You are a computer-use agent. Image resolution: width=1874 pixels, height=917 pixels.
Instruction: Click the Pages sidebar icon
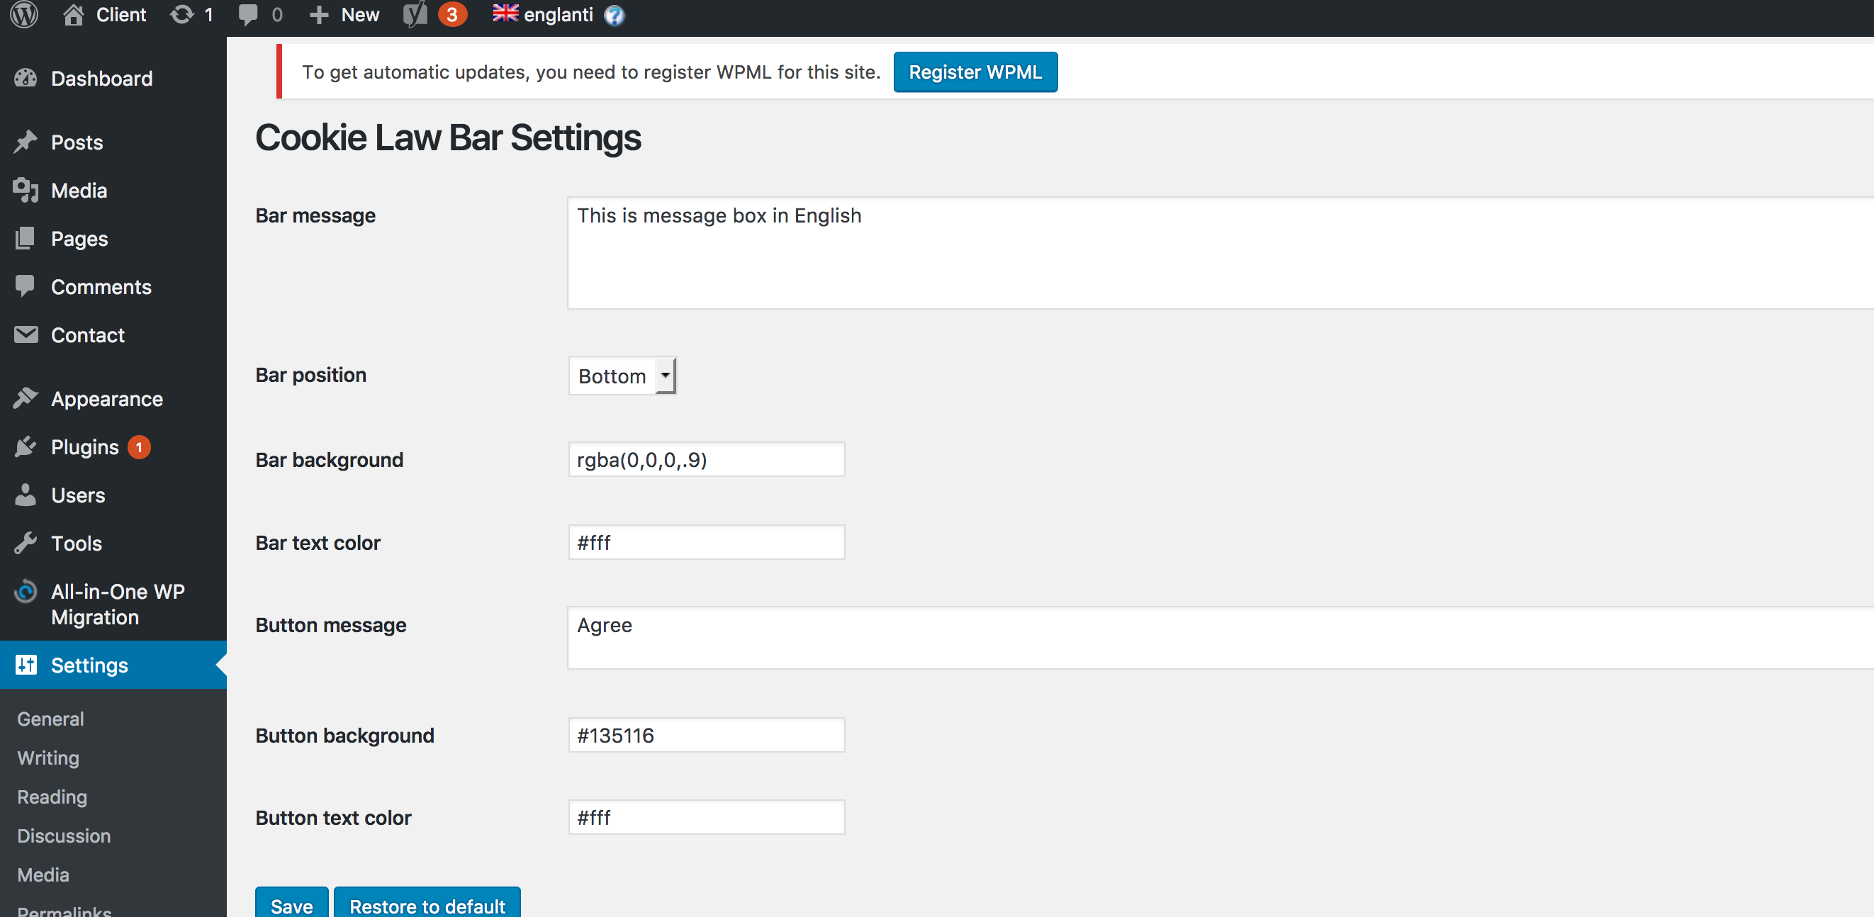click(26, 239)
